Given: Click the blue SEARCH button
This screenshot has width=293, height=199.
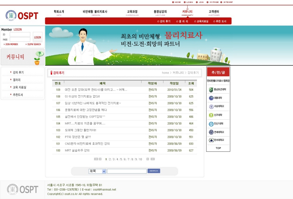Looking at the screenshot, I should click(154, 171).
